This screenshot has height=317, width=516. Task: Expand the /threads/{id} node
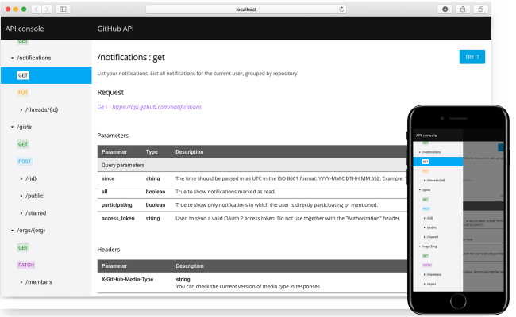point(21,109)
